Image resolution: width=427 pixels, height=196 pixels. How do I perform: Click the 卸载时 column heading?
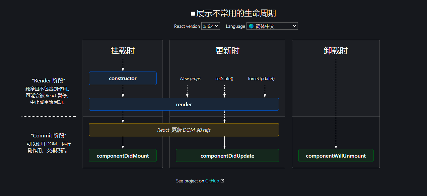(336, 51)
